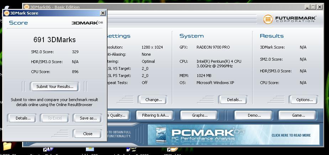
Task: Launch the Demo button
Action: 253,115
